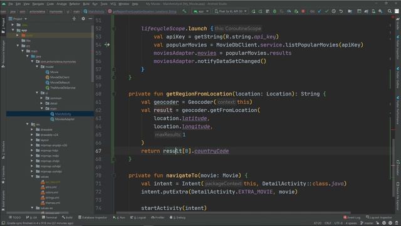
Task: Click the green Commit checkmark icon
Action: point(326,11)
